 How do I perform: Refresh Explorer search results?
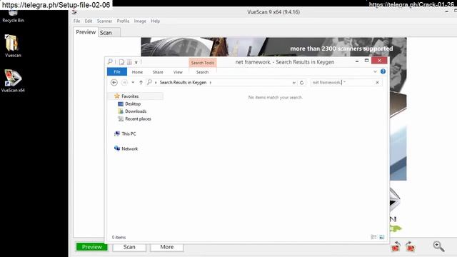301,83
